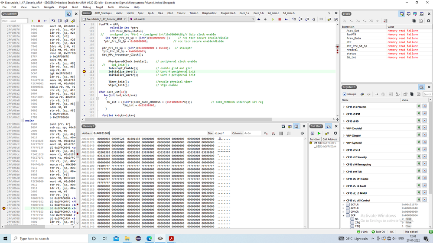Click the refresh icon in Memory toolbar
Viewport: 433px width, 243px height.
pos(302,133)
